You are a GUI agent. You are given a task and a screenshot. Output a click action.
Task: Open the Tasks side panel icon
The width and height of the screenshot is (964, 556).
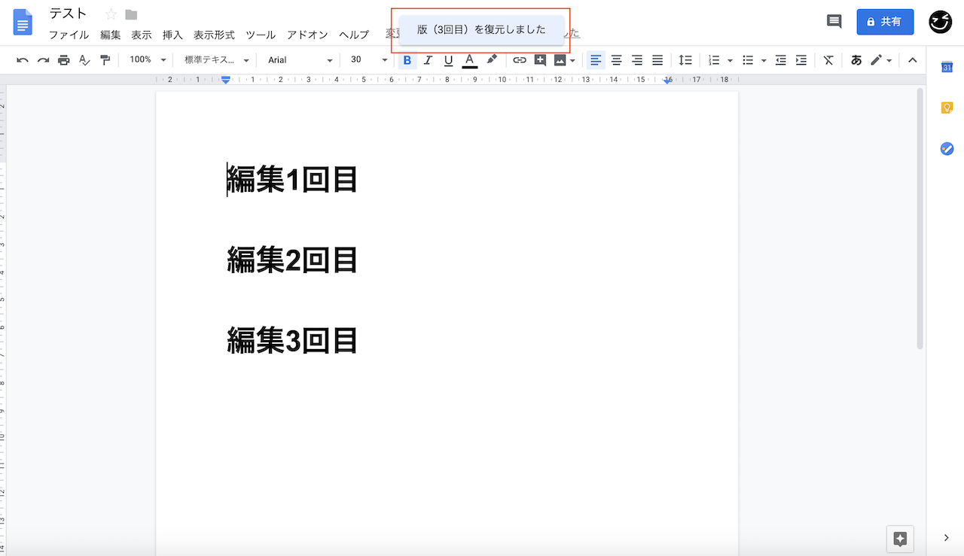point(947,148)
